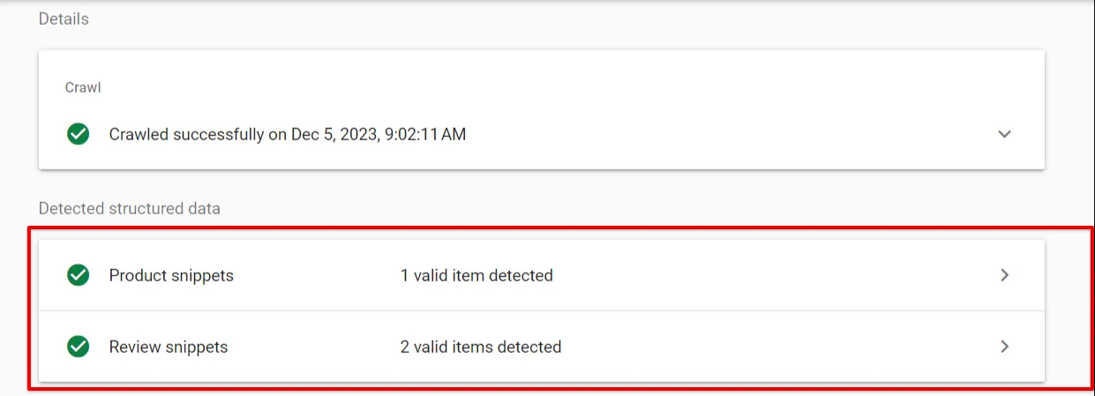The image size is (1095, 396).
Task: Select the Review snippets label
Action: click(169, 347)
